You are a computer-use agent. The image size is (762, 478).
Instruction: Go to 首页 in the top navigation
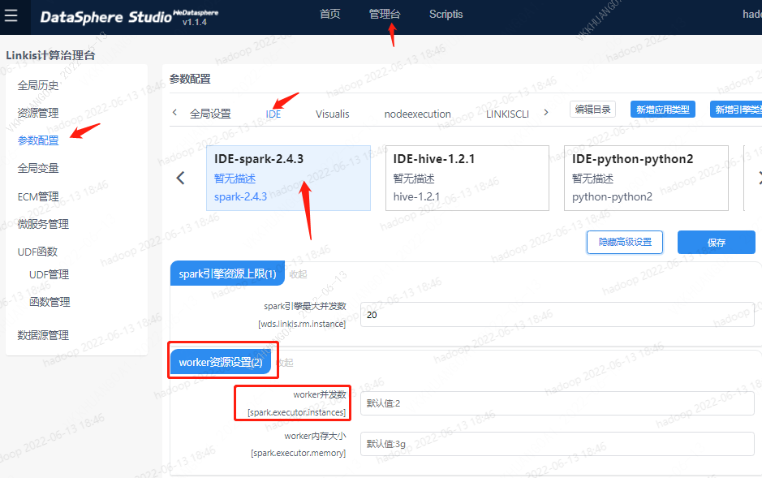point(329,14)
